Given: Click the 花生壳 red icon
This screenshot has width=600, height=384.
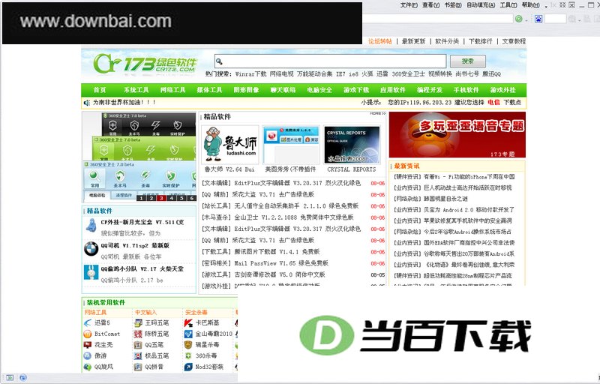Looking at the screenshot, I should [x=88, y=344].
